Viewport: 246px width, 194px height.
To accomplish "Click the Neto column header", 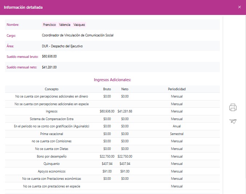I will (125, 89).
